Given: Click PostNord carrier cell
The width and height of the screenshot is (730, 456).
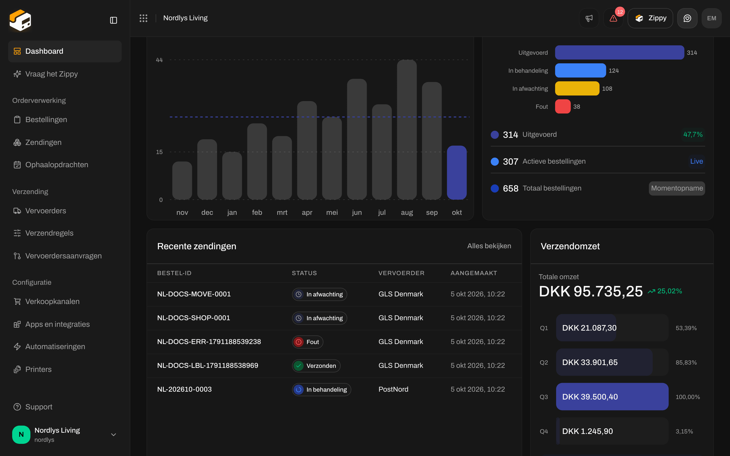Looking at the screenshot, I should [393, 389].
